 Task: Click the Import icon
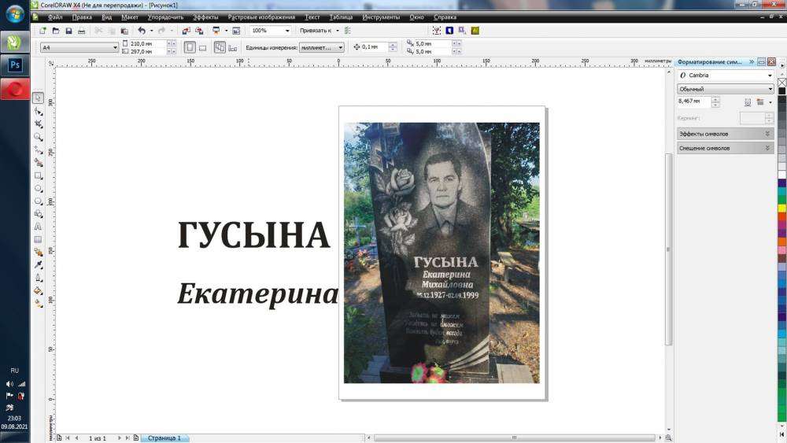click(x=187, y=31)
